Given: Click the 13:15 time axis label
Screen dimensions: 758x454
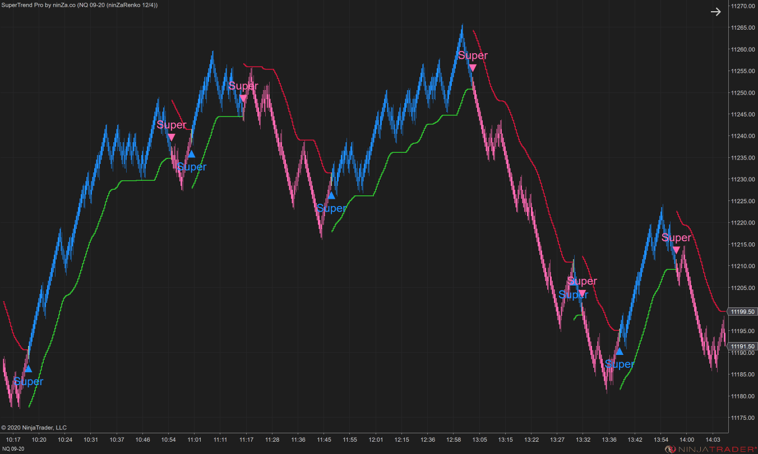Looking at the screenshot, I should (506, 439).
